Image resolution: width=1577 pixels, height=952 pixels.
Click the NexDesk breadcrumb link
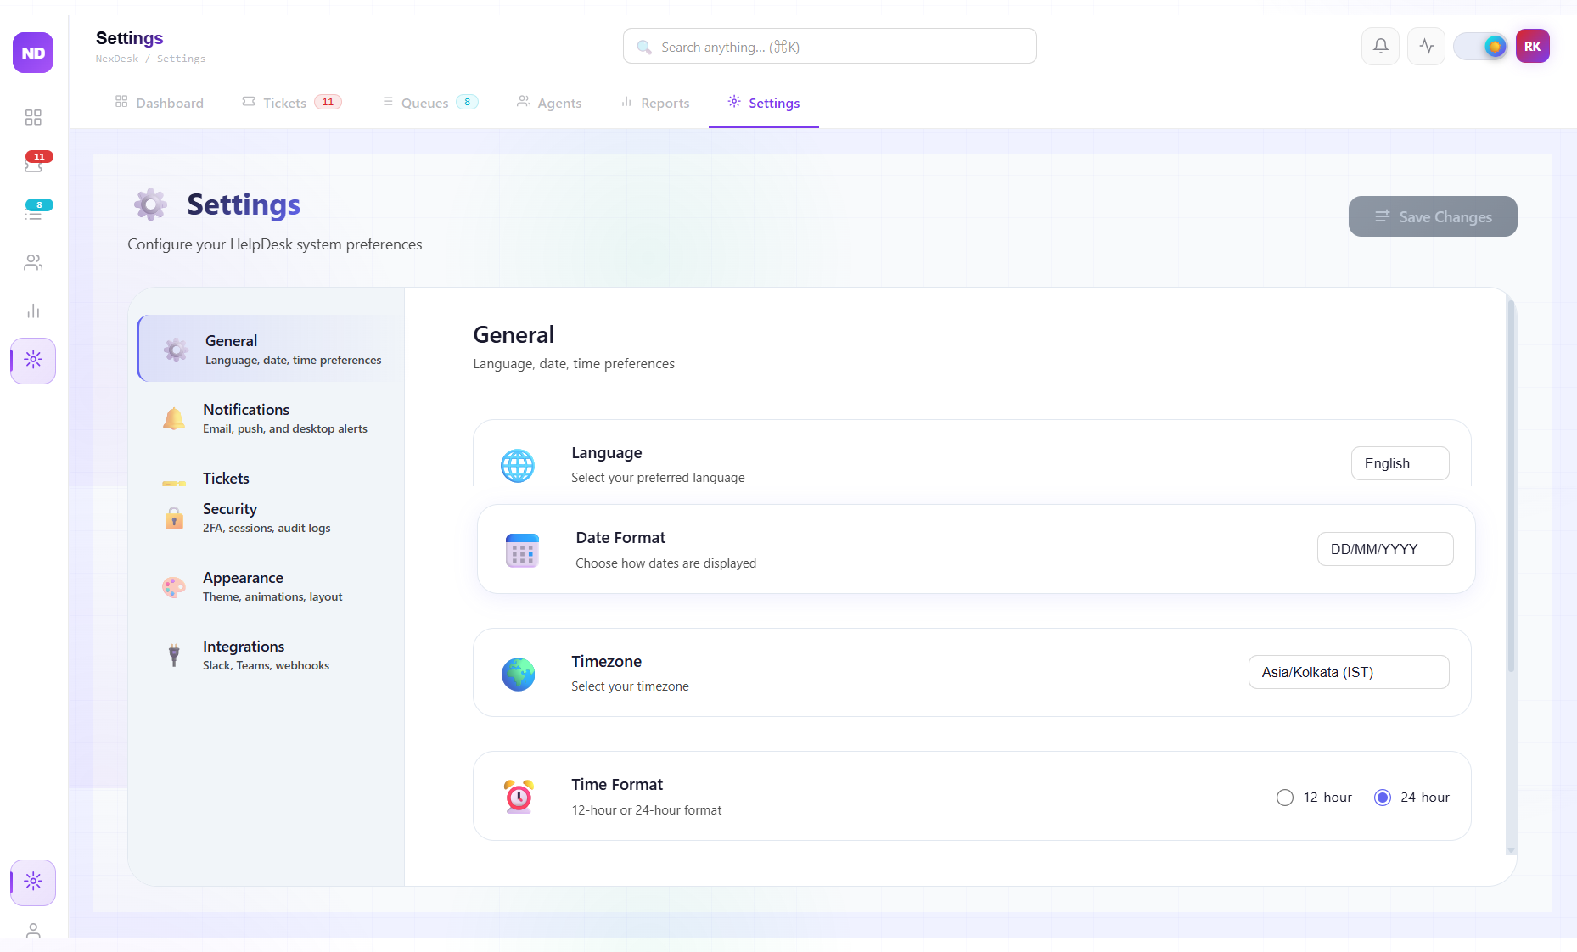(116, 58)
